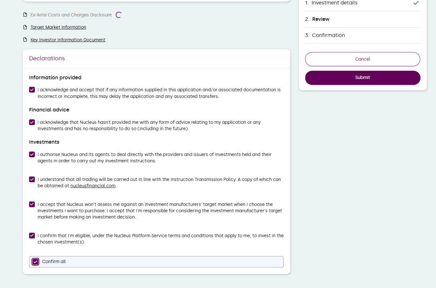Toggle the authorise Nucleus and its agents checkbox

coord(32,154)
